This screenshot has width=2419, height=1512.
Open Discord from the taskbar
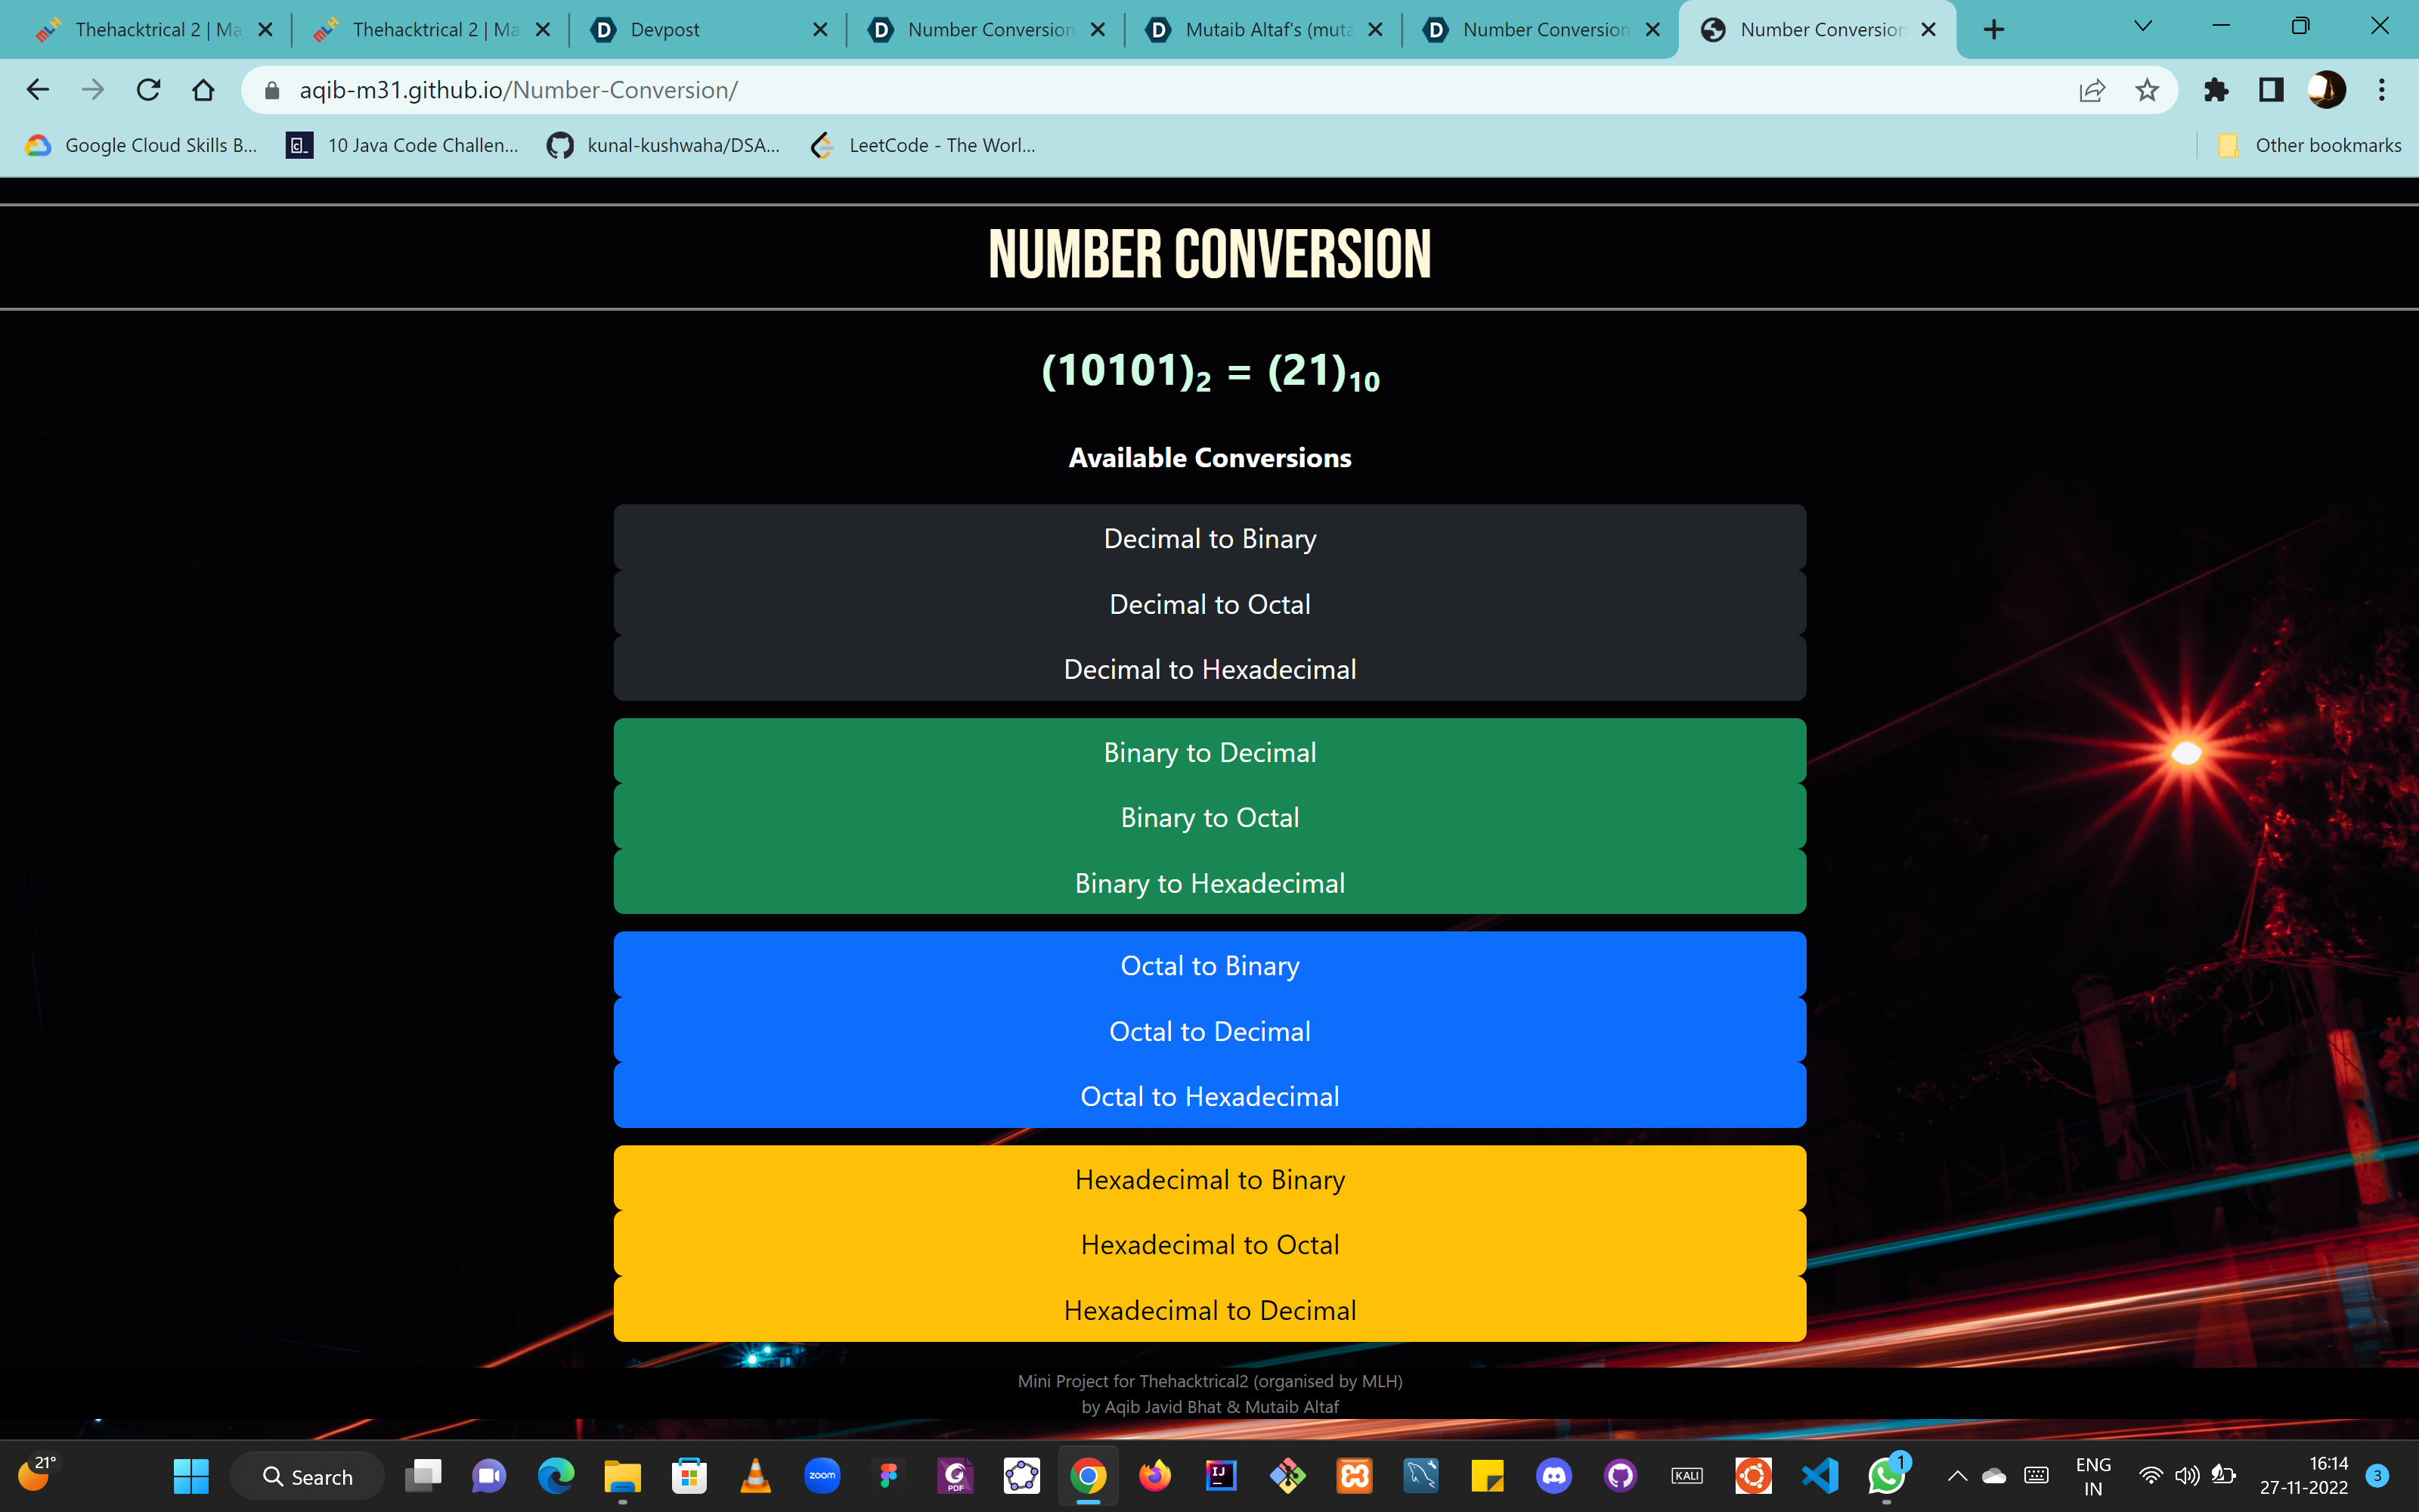pos(1553,1475)
